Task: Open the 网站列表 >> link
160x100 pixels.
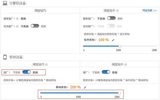Action: point(150,10)
